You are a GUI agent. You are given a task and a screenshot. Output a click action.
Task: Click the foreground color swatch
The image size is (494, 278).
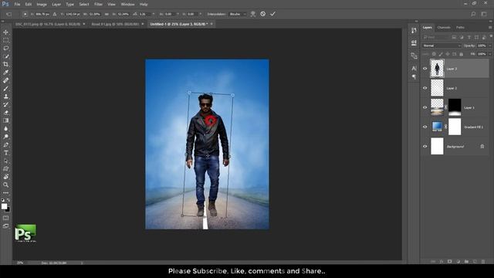tap(4, 206)
